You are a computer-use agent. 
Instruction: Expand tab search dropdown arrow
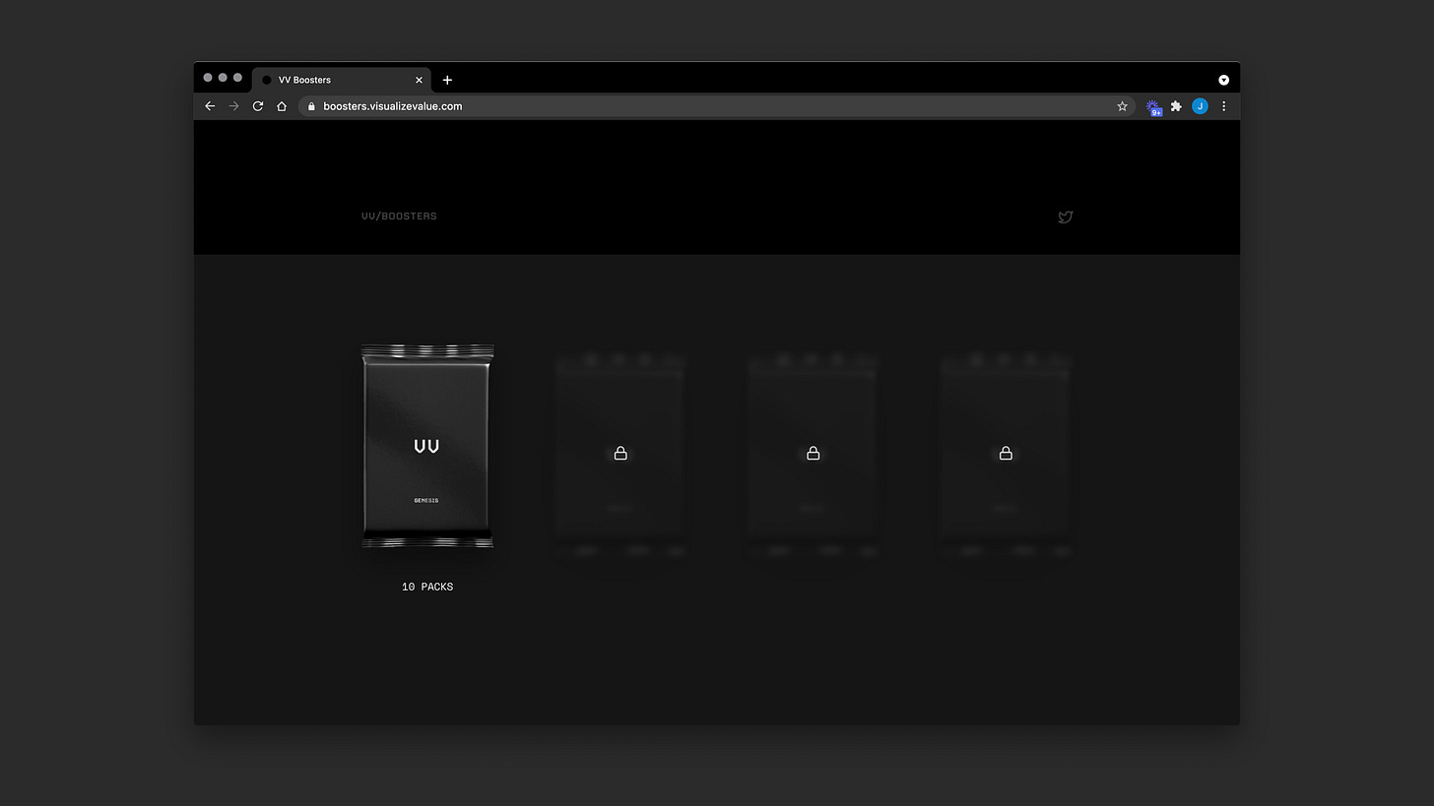pos(1223,80)
